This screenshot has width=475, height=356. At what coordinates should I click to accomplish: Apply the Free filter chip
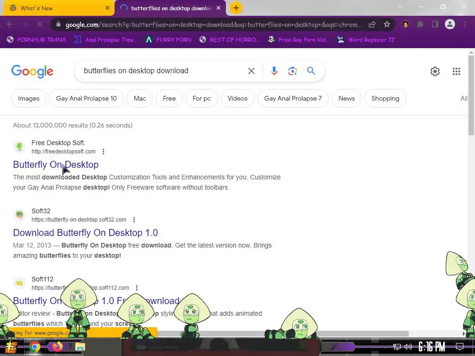tap(169, 98)
